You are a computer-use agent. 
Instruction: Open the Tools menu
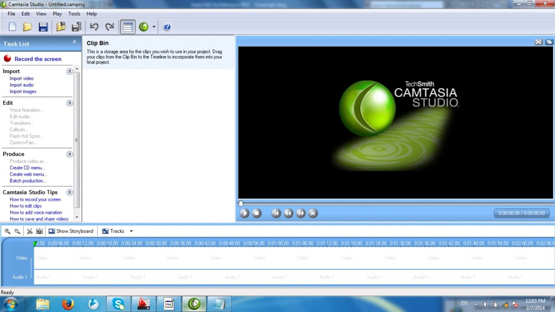tap(74, 14)
